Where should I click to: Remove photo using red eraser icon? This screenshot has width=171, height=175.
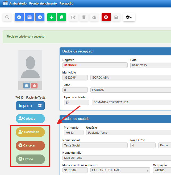[34, 86]
